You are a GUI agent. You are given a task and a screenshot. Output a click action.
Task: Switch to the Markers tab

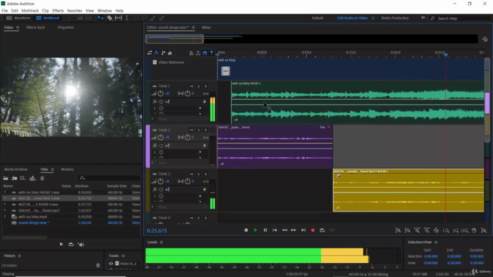pyautogui.click(x=67, y=169)
